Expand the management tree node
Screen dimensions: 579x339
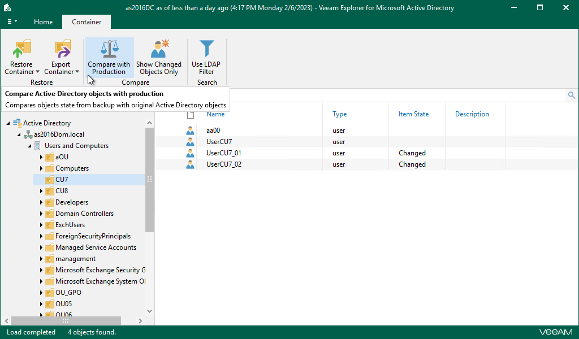(x=41, y=259)
